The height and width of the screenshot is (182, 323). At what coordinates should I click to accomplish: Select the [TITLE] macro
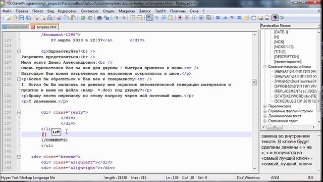280,52
